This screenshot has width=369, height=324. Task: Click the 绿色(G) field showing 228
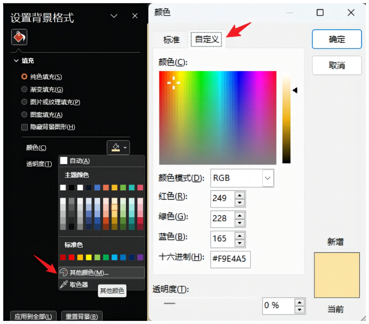pos(223,219)
